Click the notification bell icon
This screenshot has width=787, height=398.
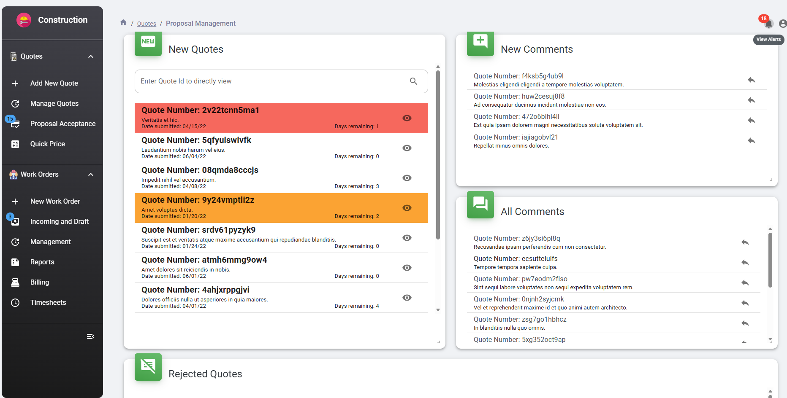(768, 24)
